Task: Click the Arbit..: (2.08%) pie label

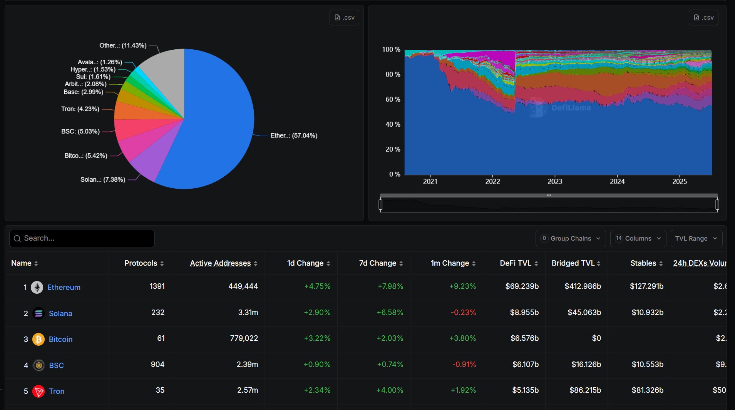Action: (85, 84)
